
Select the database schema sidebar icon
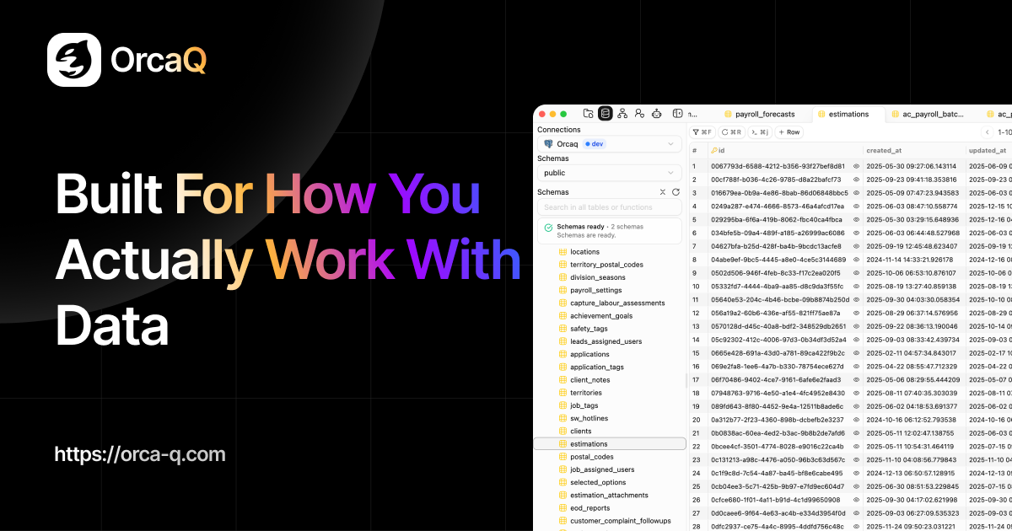click(x=605, y=114)
